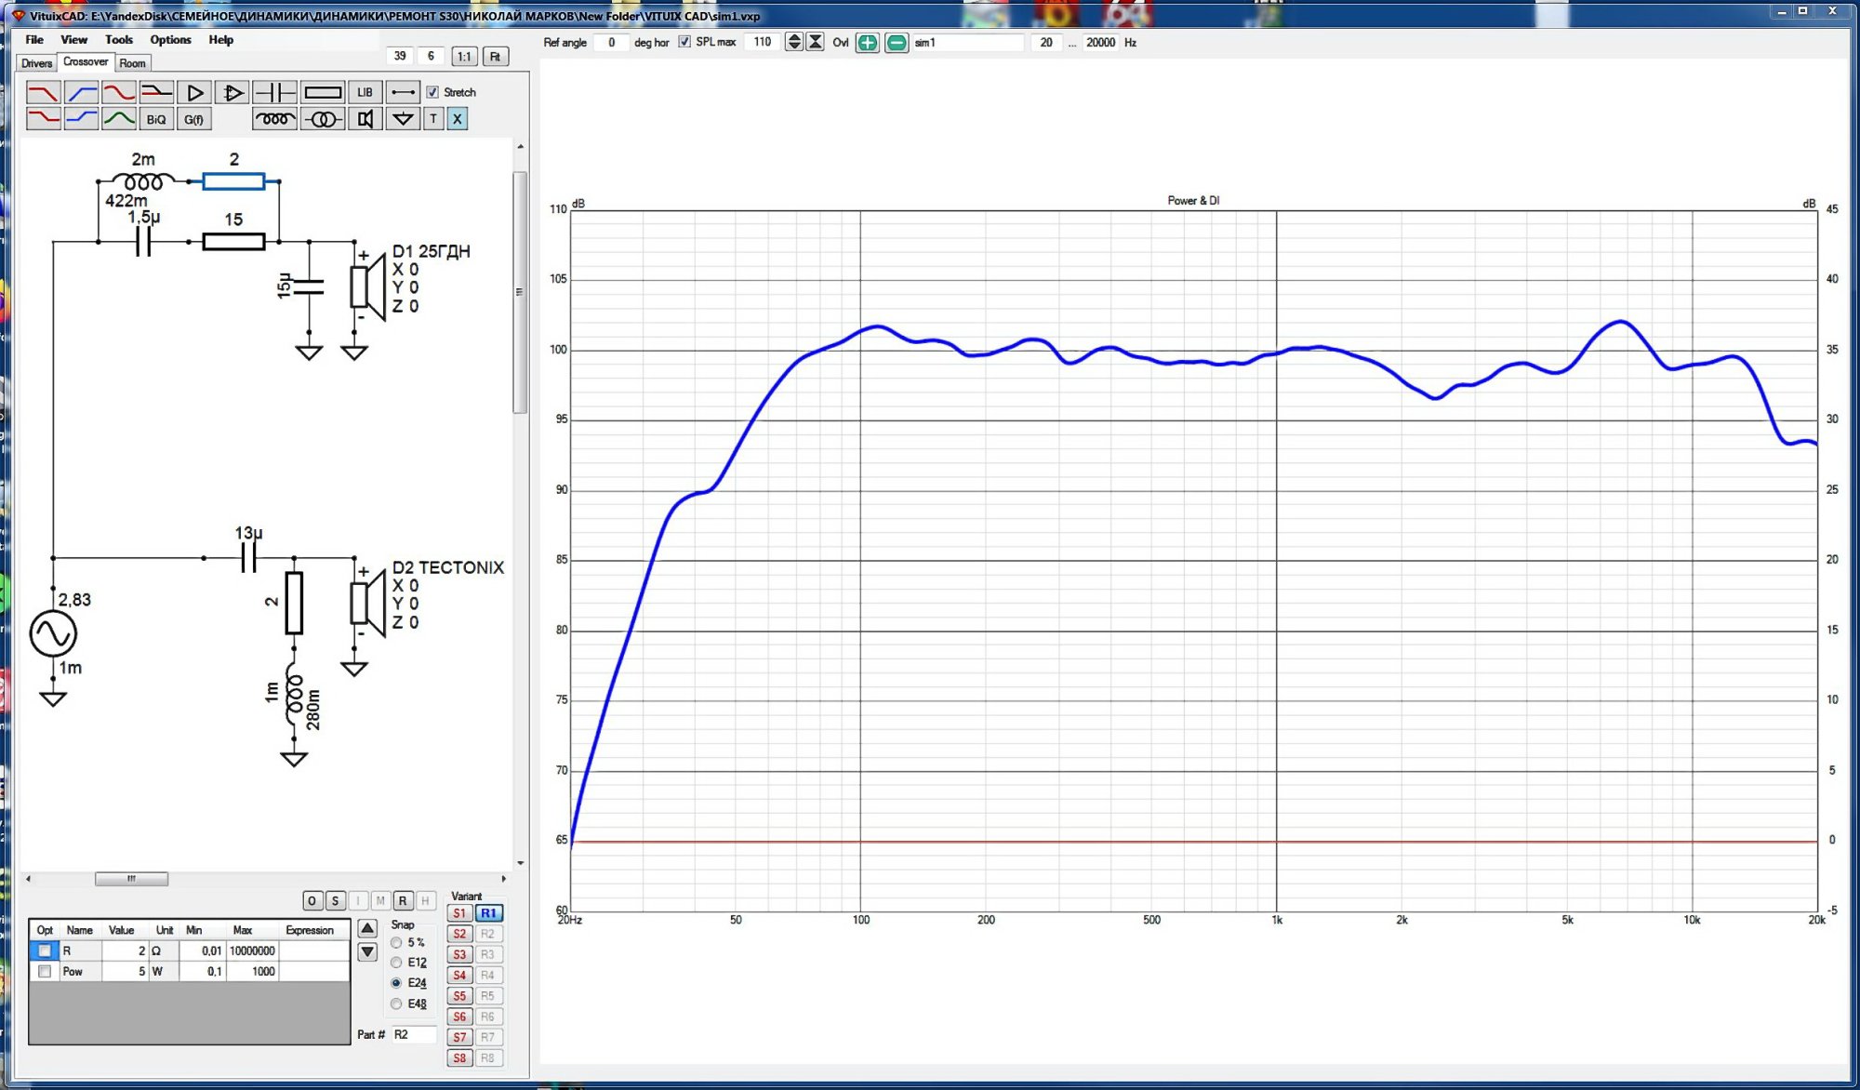Increase or decrease SPL max with spinner

tap(793, 42)
